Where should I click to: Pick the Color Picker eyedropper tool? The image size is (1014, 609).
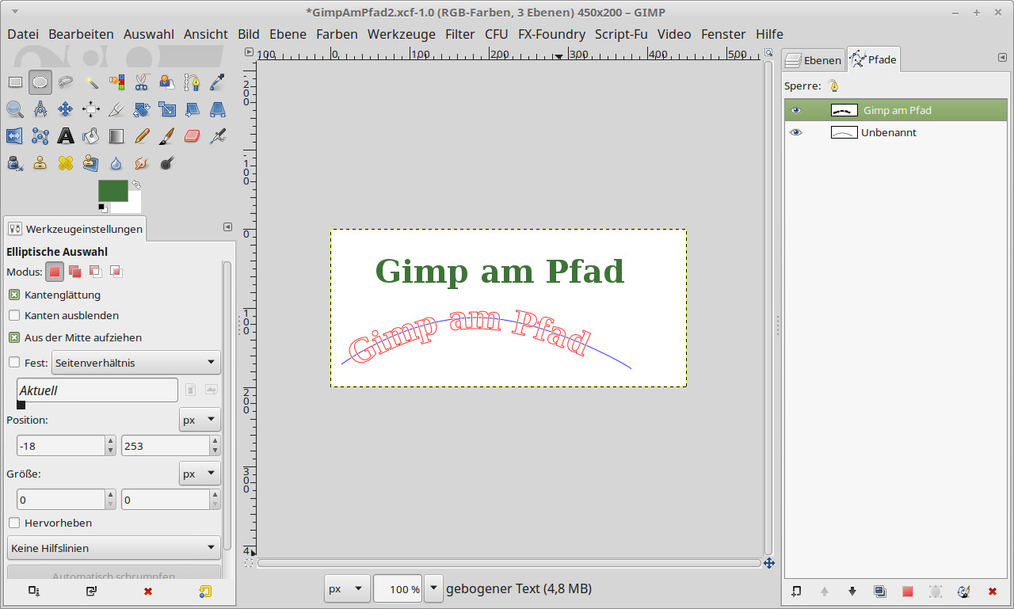218,82
